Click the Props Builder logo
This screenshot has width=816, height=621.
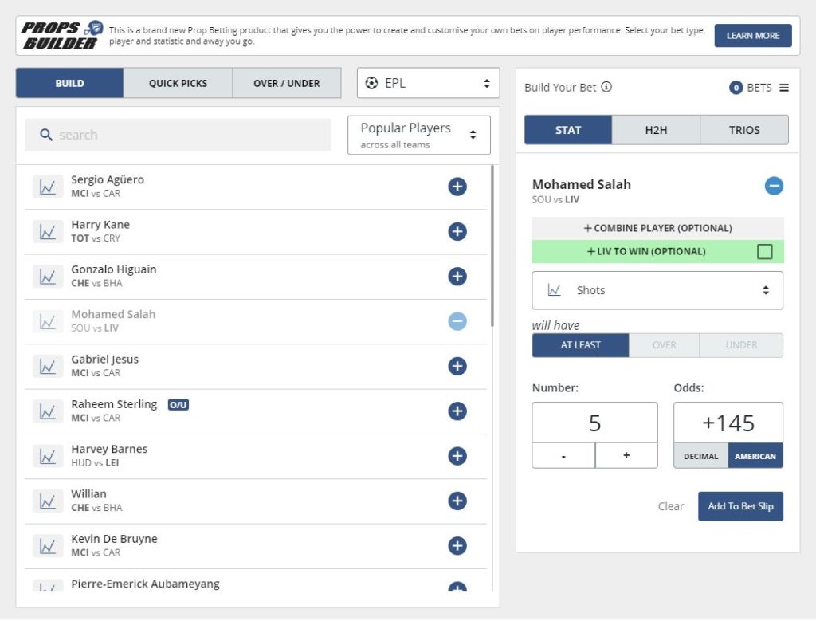point(62,35)
